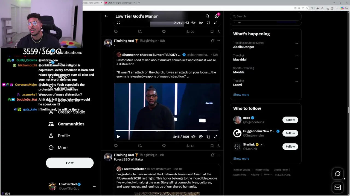Open more options for Losmi trend

point(296,81)
